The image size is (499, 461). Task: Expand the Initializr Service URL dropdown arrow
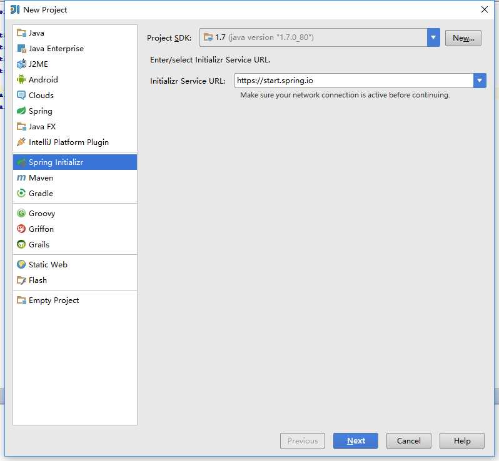pyautogui.click(x=480, y=81)
